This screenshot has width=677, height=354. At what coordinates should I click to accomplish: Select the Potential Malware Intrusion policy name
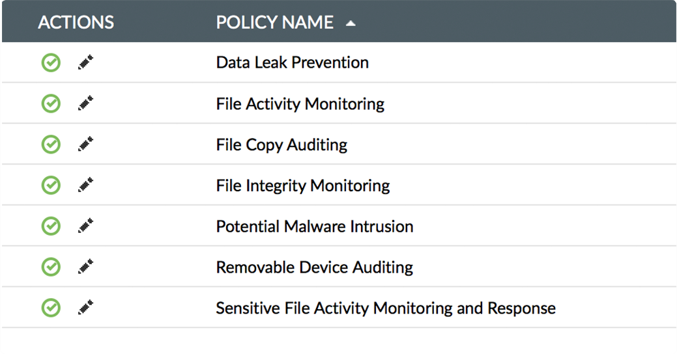[x=314, y=226]
